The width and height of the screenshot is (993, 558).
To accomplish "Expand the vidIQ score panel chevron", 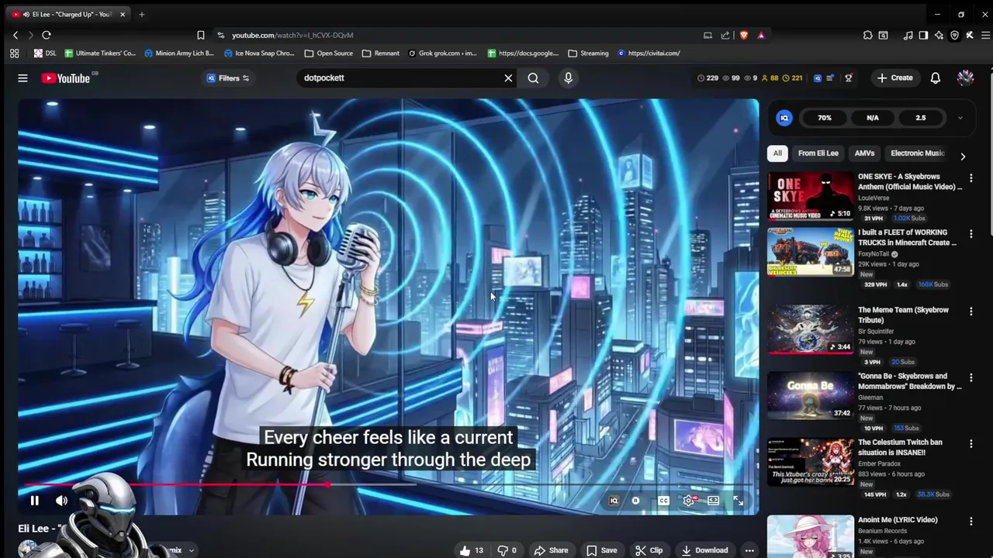I will [960, 118].
